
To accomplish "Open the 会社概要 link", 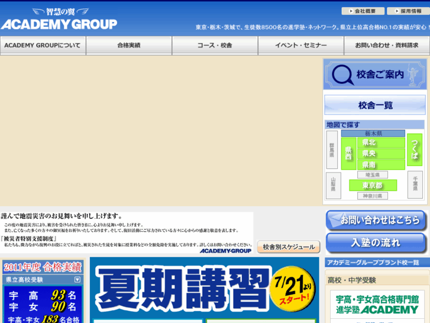I will tap(363, 11).
